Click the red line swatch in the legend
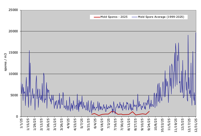Screen dimensions: 201x136 tap(97, 17)
